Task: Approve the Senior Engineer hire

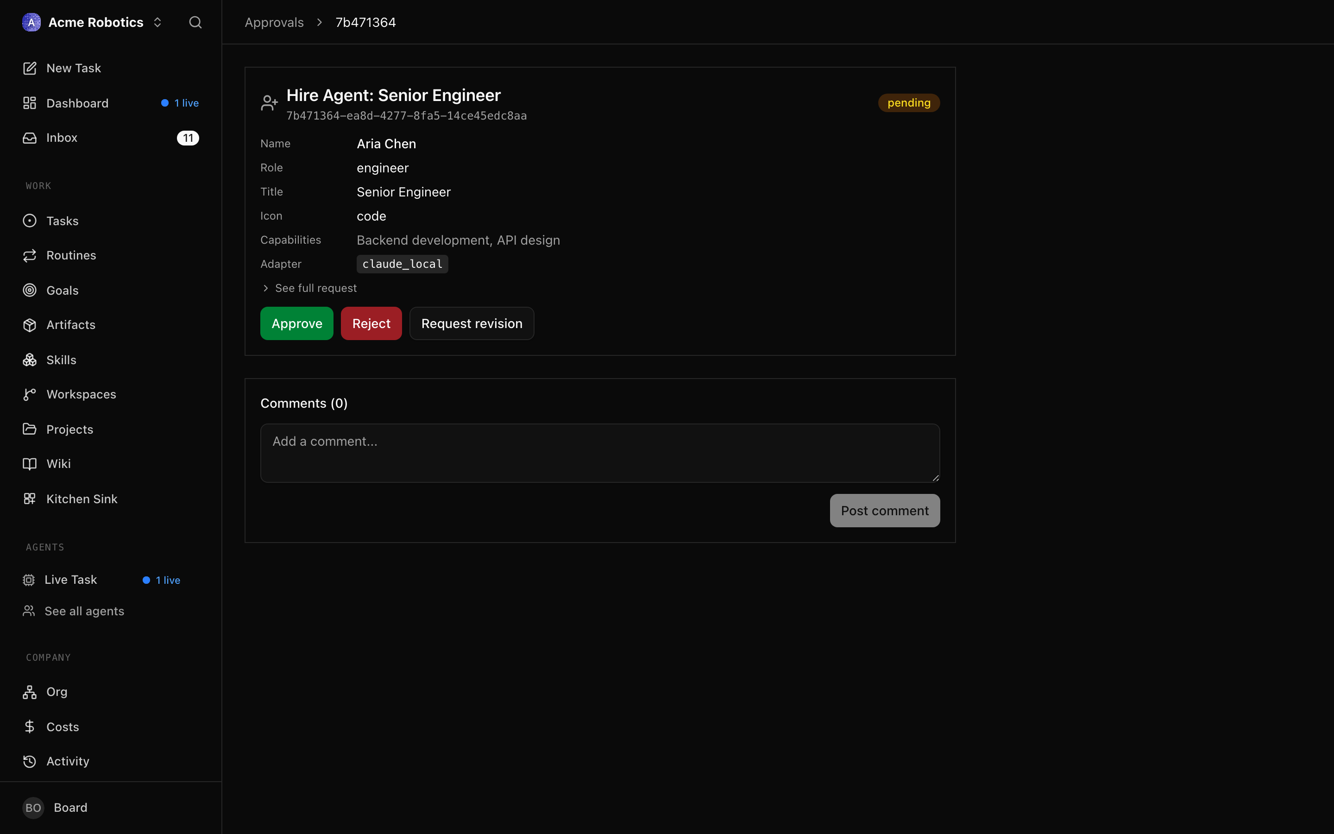Action: (296, 323)
